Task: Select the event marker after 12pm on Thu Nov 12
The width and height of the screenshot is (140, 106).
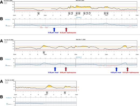Action: pos(47,93)
